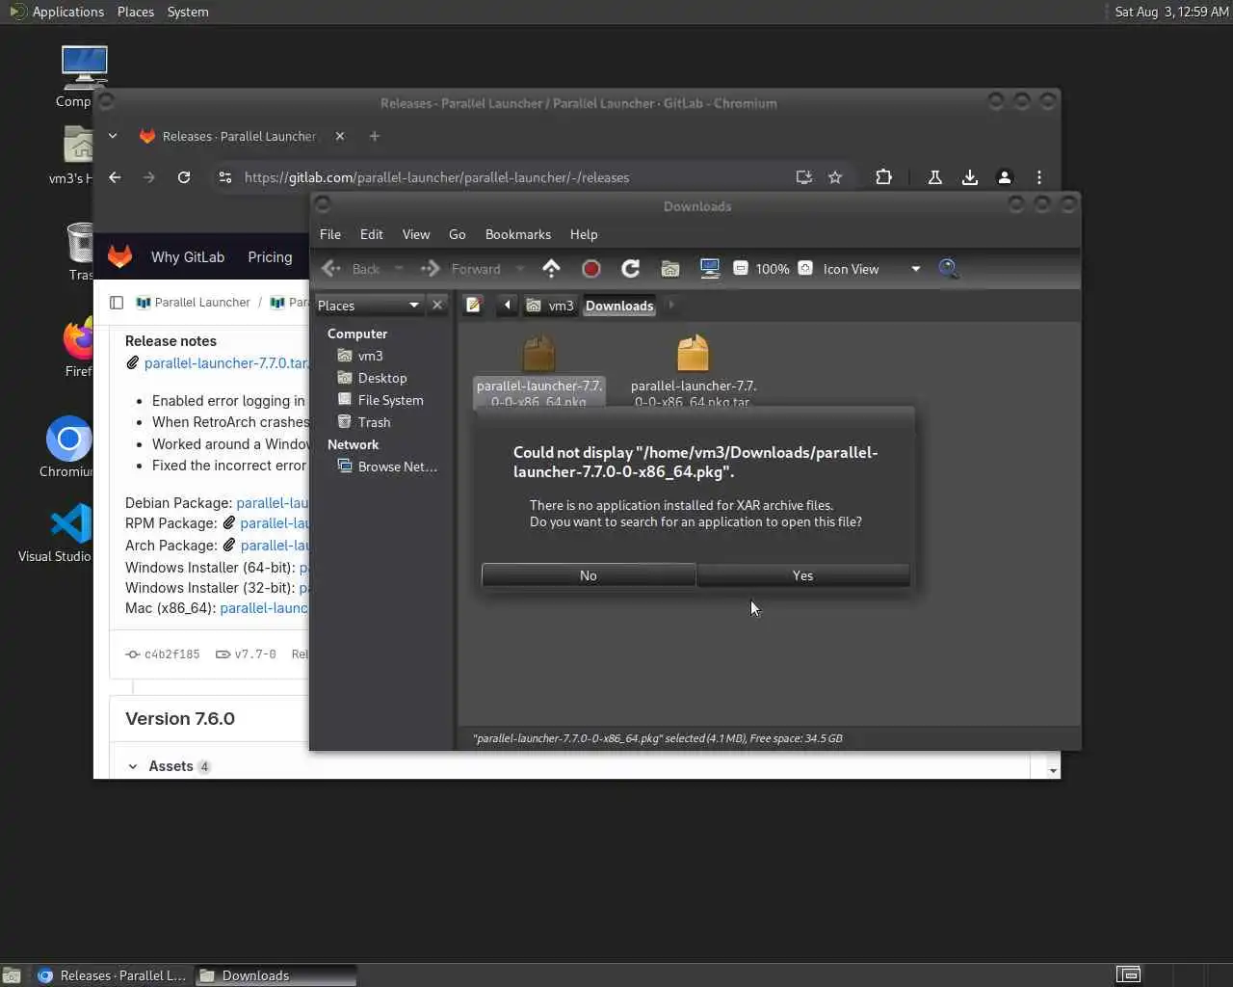The width and height of the screenshot is (1233, 987).
Task: Click the Chromium labs flask icon
Action: [934, 177]
